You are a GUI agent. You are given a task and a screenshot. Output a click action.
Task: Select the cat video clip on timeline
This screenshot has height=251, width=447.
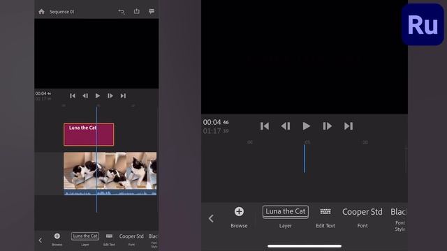110,170
